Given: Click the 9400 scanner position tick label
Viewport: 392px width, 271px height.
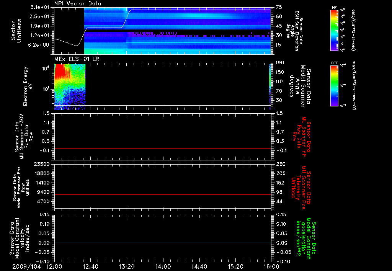Looking at the screenshot, I should pyautogui.click(x=44, y=192).
